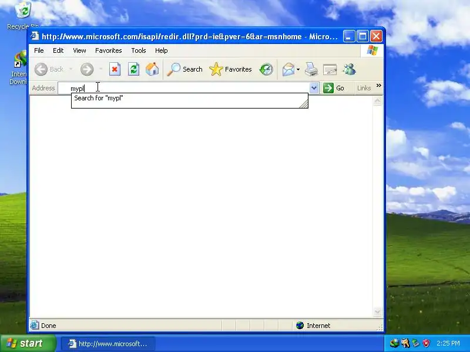Click the Internet security zone status icon
The width and height of the screenshot is (470, 352).
pos(300,326)
